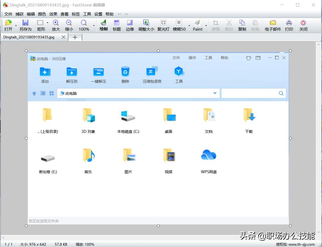The height and width of the screenshot is (247, 322).
Task: Open the 编辑 edit menu
Action: pos(31,14)
